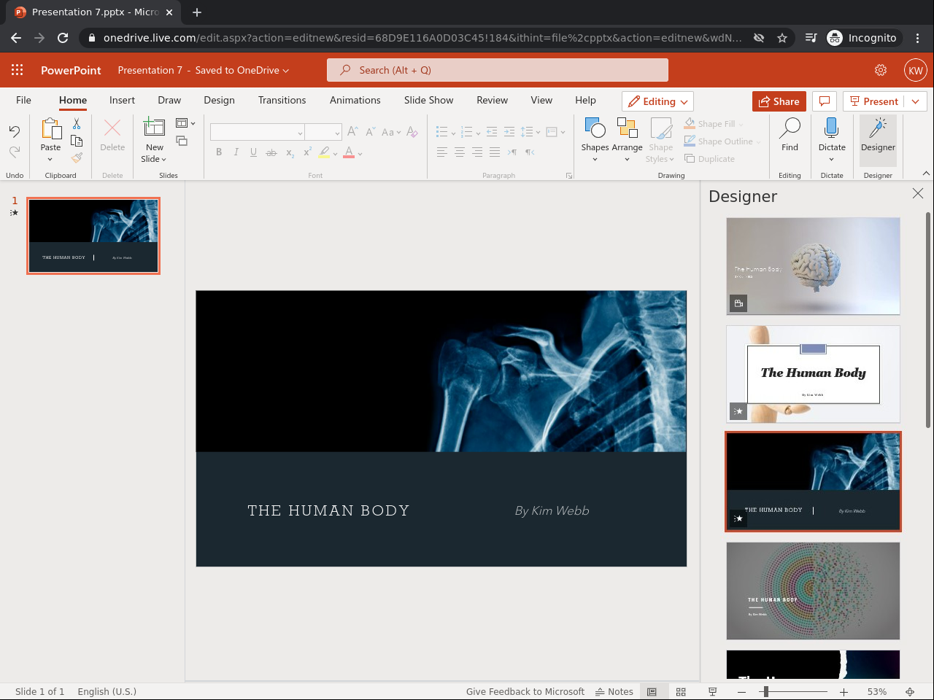Open the app launcher waffle icon
934x700 pixels.
(18, 70)
